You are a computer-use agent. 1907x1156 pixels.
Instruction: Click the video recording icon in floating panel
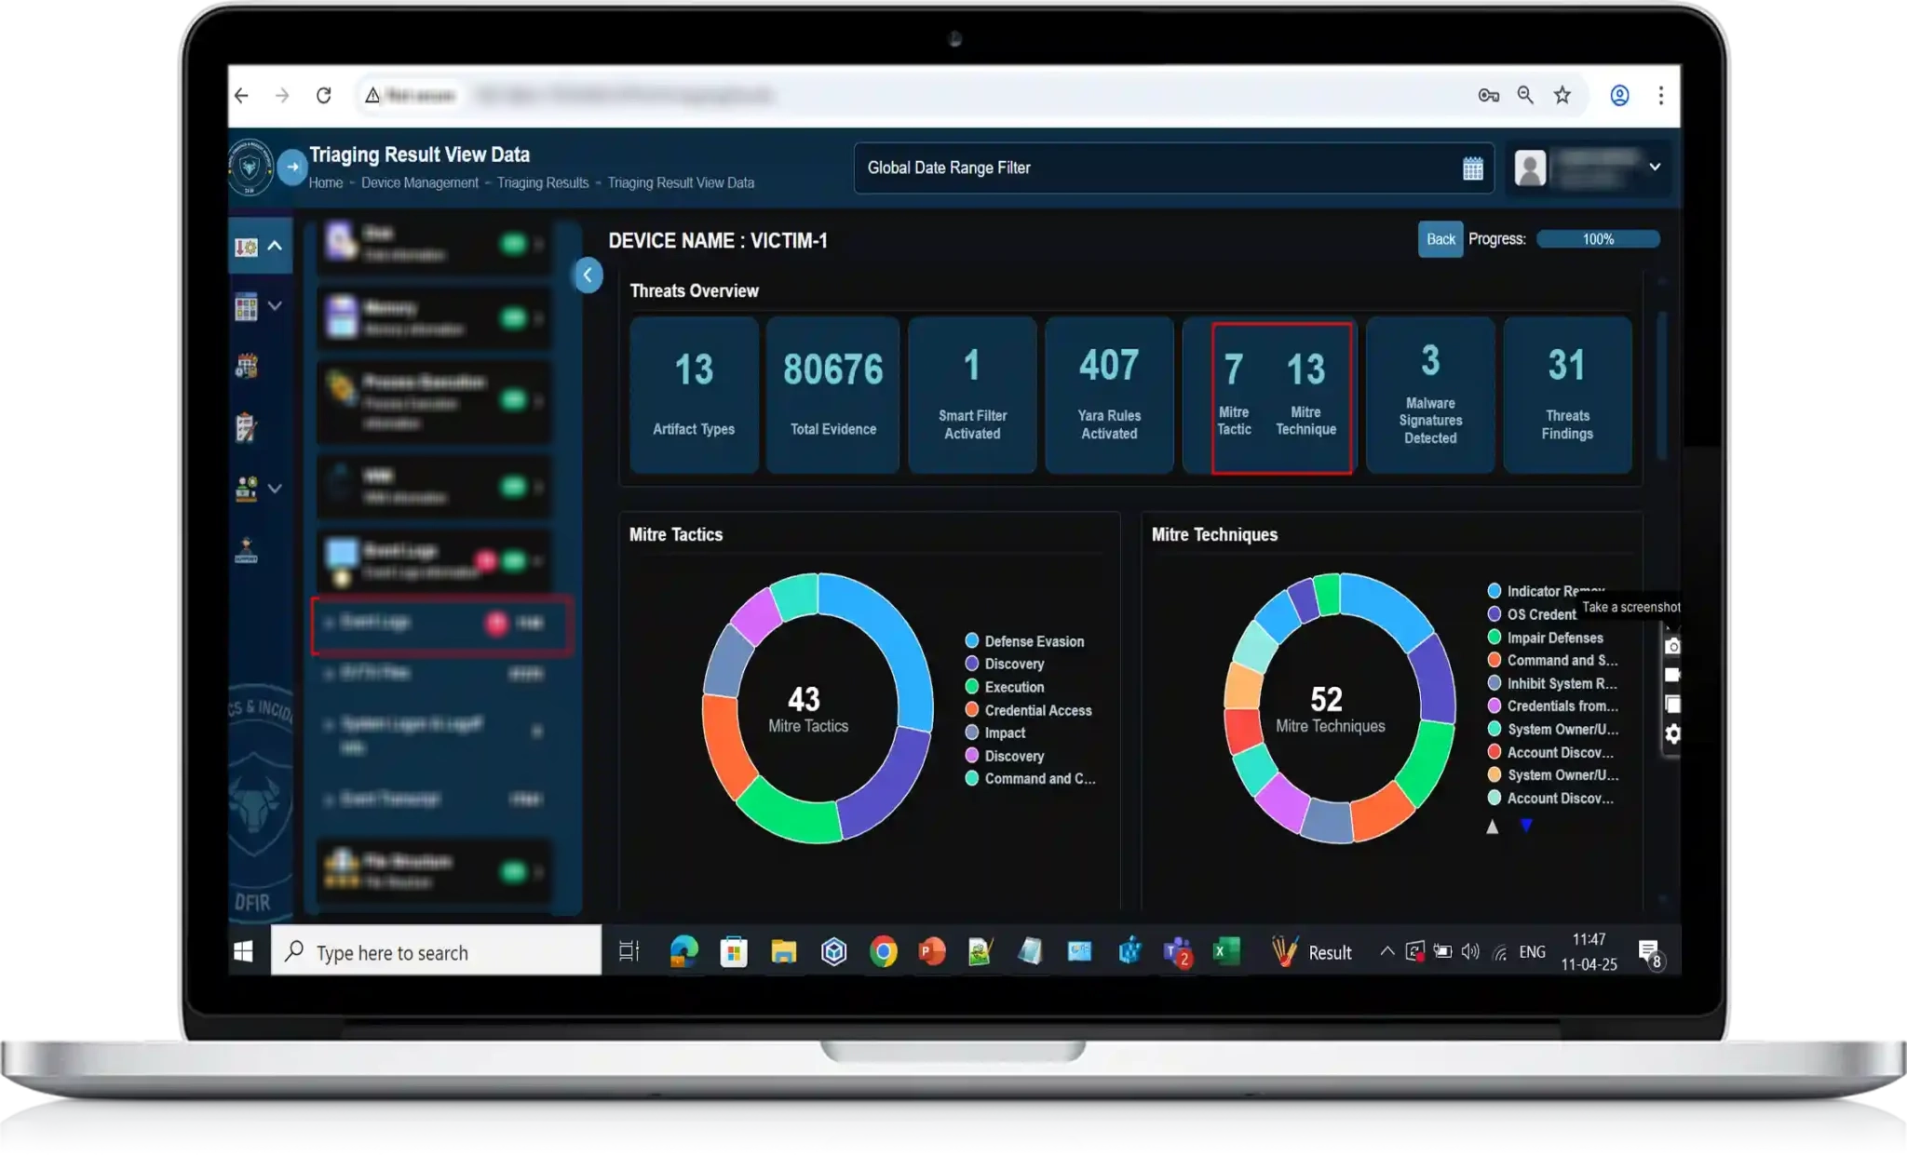pos(1672,674)
